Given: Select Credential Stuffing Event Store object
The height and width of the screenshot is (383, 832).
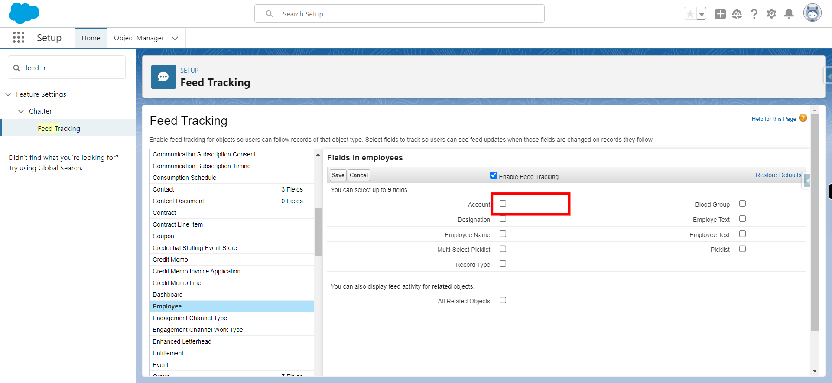Looking at the screenshot, I should 232,248.
